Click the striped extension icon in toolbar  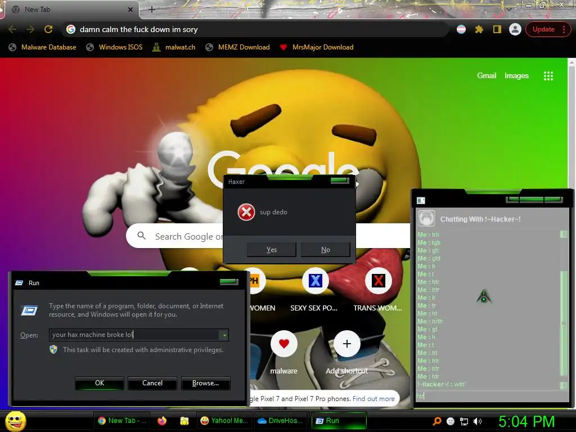click(461, 29)
